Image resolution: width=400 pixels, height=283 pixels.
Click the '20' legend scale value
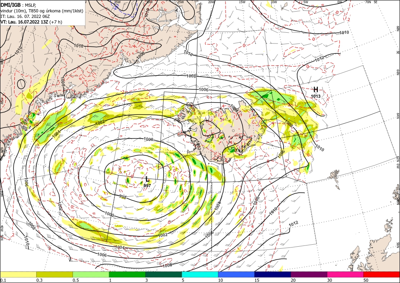pyautogui.click(x=293, y=280)
